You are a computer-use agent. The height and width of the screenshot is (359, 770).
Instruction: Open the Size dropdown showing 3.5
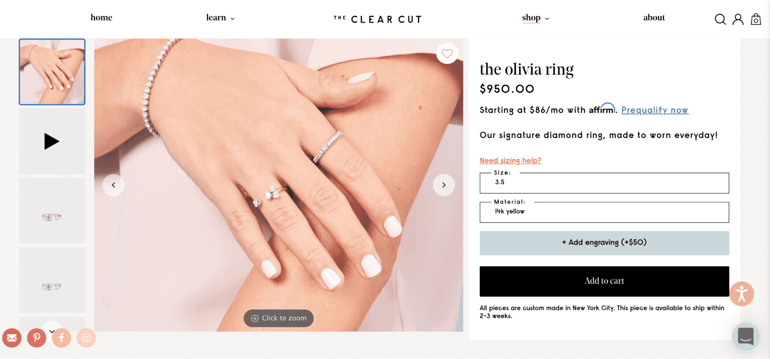[x=604, y=183]
